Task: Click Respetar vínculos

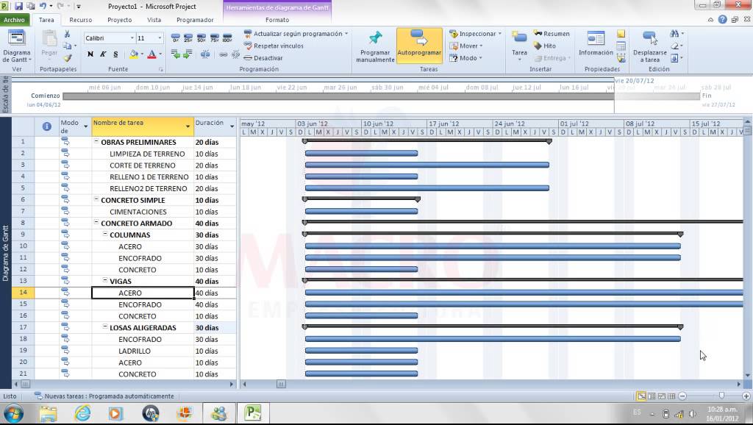Action: [274, 46]
